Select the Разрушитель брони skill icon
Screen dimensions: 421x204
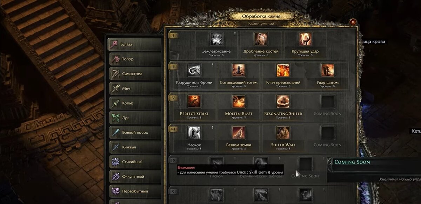click(x=194, y=70)
